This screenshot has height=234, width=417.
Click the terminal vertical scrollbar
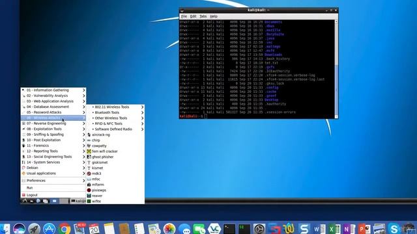(x=336, y=69)
